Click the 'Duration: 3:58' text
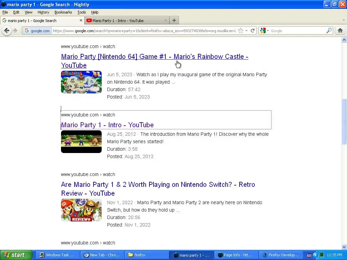This screenshot has width=347, height=260. click(x=122, y=149)
